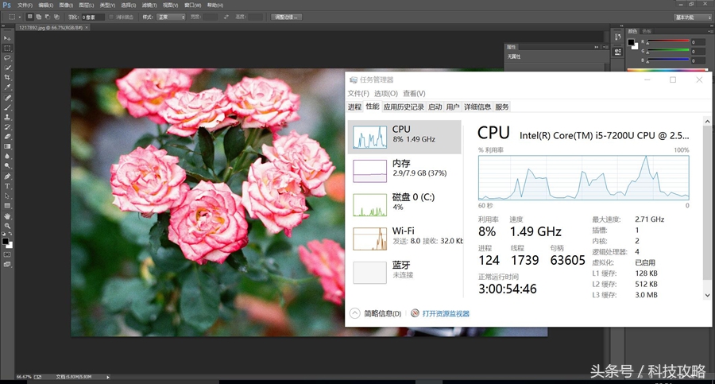Viewport: 715px width, 384px height.
Task: Pick the Crop tool
Action: point(8,78)
